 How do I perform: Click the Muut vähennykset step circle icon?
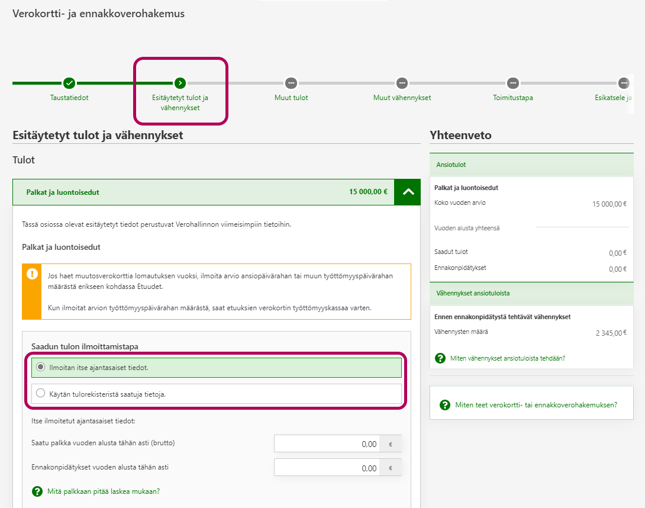click(402, 83)
